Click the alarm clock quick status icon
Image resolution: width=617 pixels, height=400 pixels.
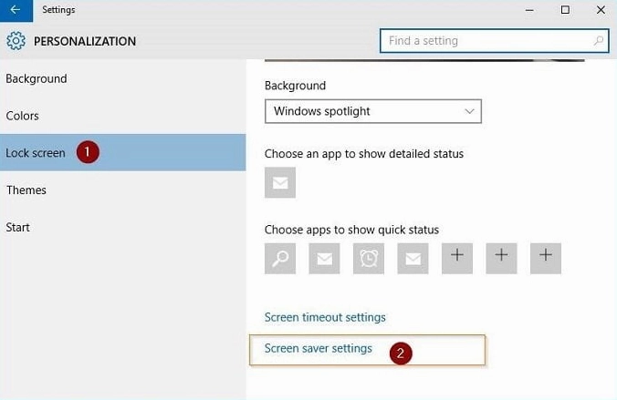(369, 259)
